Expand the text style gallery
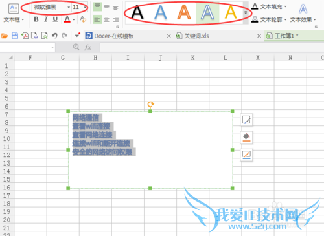Image resolution: width=324 pixels, height=236 pixels. [246, 13]
